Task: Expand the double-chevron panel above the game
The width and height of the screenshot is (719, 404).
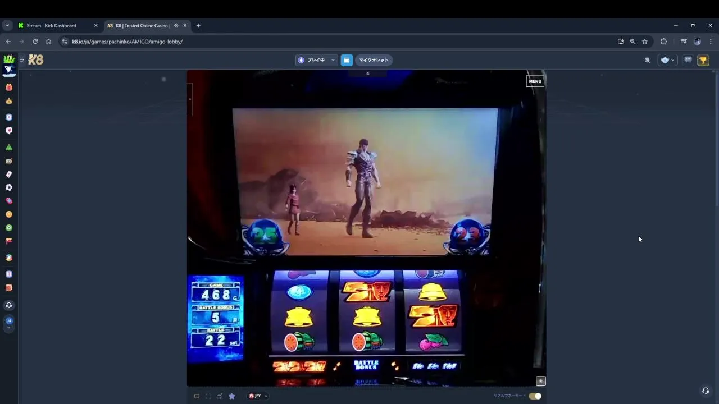Action: [368, 74]
